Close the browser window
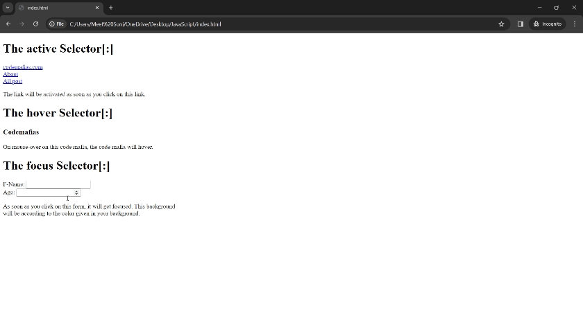The width and height of the screenshot is (583, 309). [574, 8]
